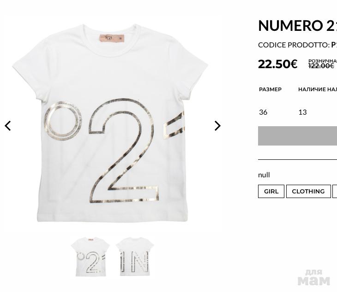
Task: Go to next product image arrow
Action: 217,126
